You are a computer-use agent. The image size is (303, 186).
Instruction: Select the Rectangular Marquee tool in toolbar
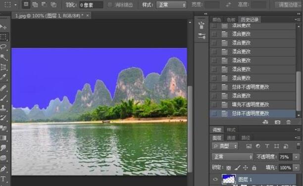click(x=3, y=37)
